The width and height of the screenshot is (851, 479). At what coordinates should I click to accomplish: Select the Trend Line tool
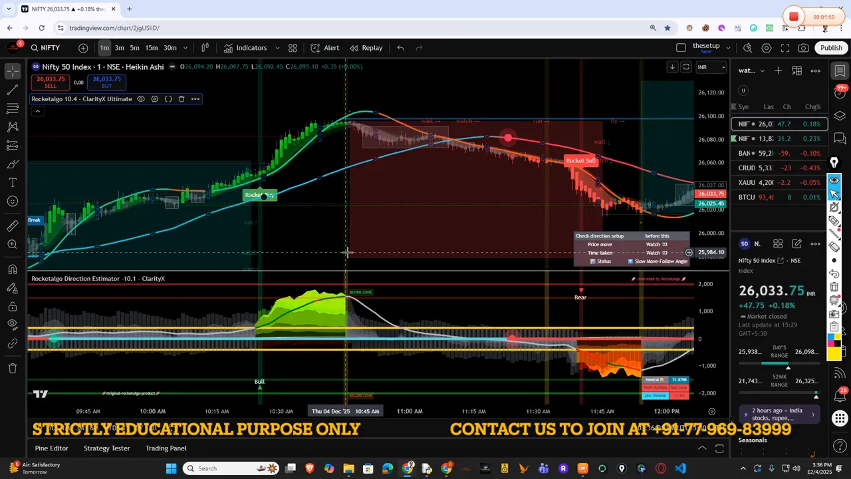pos(12,90)
